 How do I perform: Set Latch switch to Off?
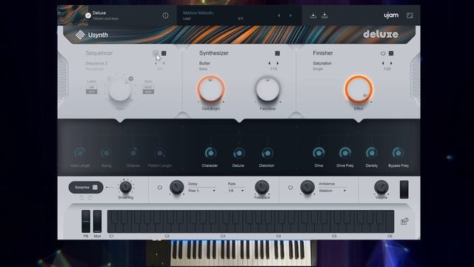[92, 91]
